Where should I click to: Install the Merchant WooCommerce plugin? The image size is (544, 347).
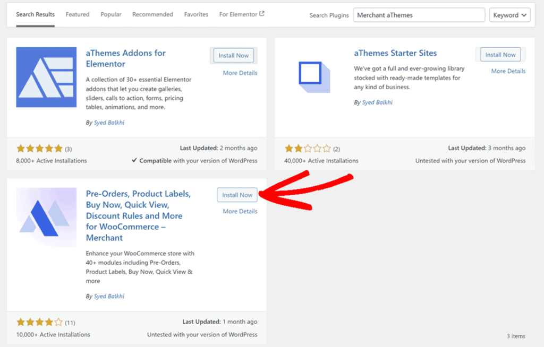(x=237, y=195)
